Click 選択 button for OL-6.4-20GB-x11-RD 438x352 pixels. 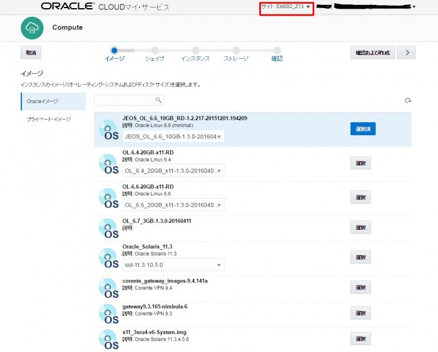tap(360, 163)
